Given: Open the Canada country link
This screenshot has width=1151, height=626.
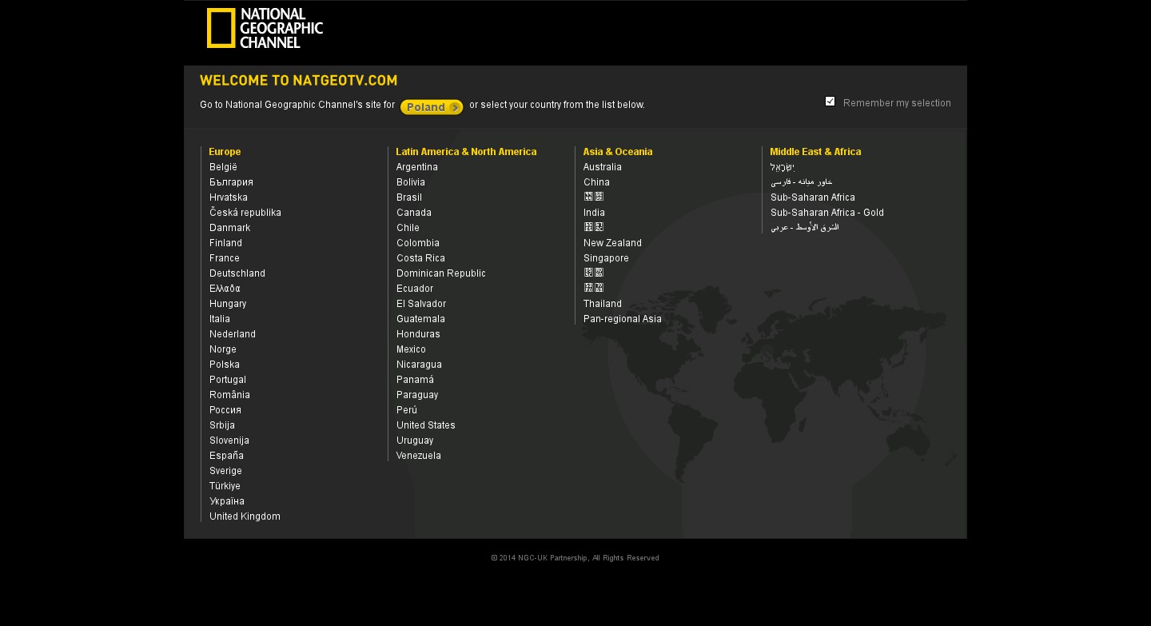Looking at the screenshot, I should 413,213.
